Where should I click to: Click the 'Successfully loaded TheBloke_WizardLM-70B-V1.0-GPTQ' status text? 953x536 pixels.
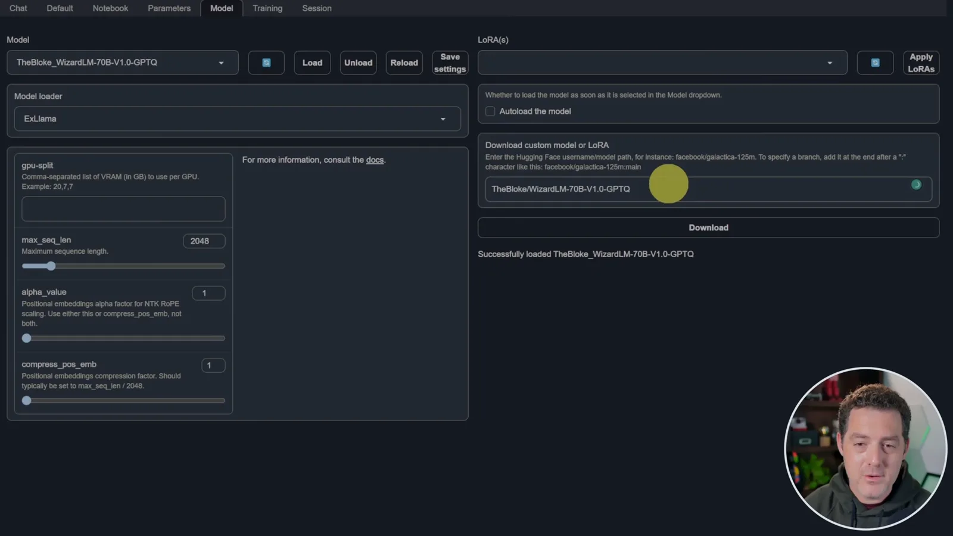coord(585,254)
